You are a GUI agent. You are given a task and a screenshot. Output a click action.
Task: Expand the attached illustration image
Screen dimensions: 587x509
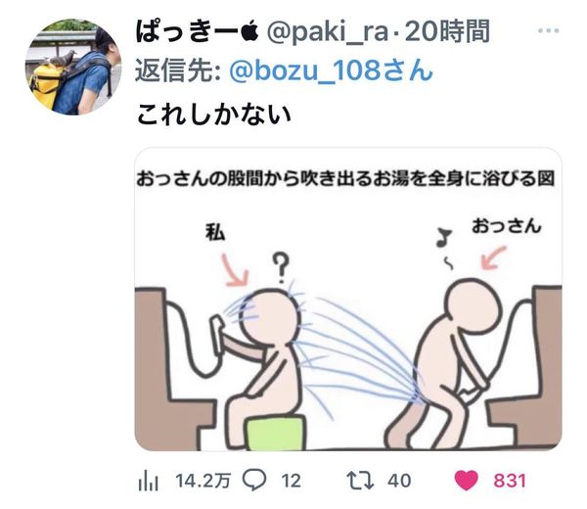(348, 300)
